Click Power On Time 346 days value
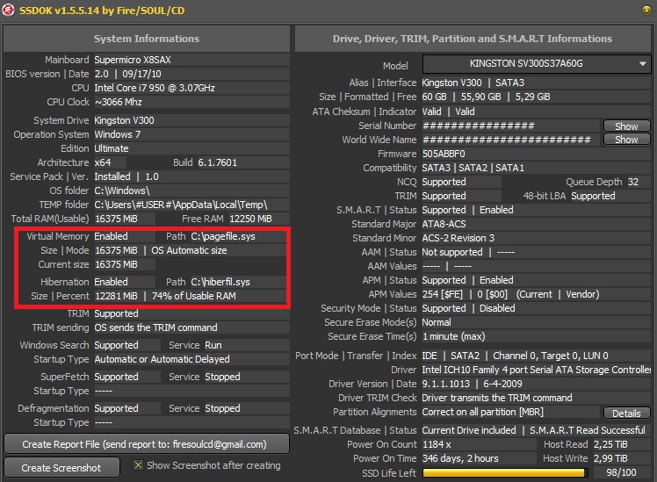657x482 pixels. point(460,458)
